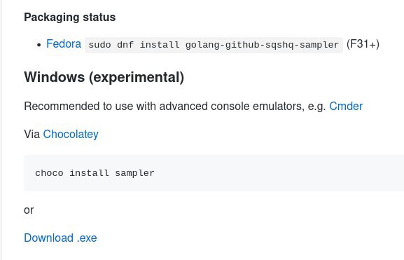The width and height of the screenshot is (404, 260).
Task: Click the word 'Via' before Chocolatey
Action: click(x=32, y=135)
